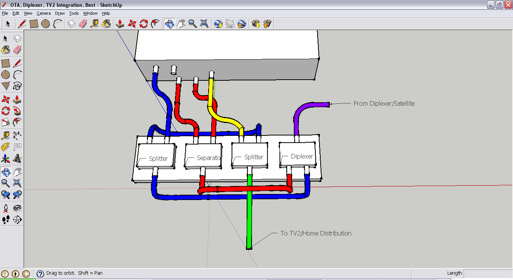Click the question mark help icon in status bar
This screenshot has height=280, width=513.
[40, 274]
